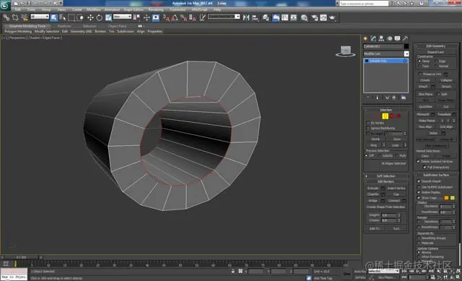
Task: Toggle Smooth Result checkbox
Action: pos(419,181)
